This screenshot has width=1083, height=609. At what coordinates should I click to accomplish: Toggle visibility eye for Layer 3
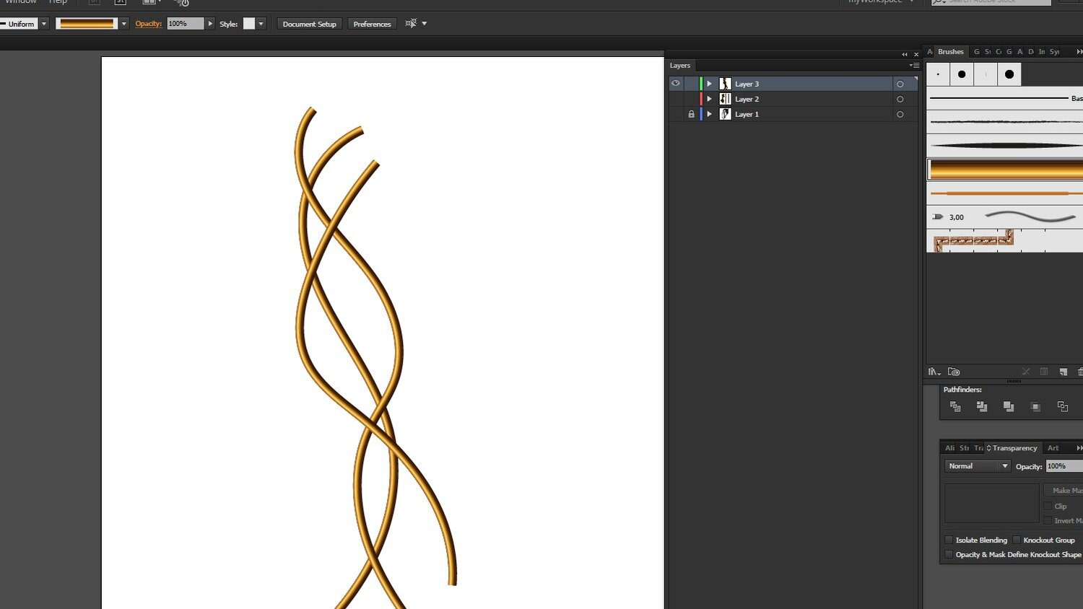click(x=676, y=84)
